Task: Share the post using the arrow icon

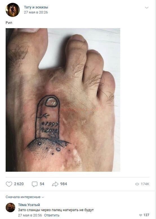Action: click(x=55, y=184)
